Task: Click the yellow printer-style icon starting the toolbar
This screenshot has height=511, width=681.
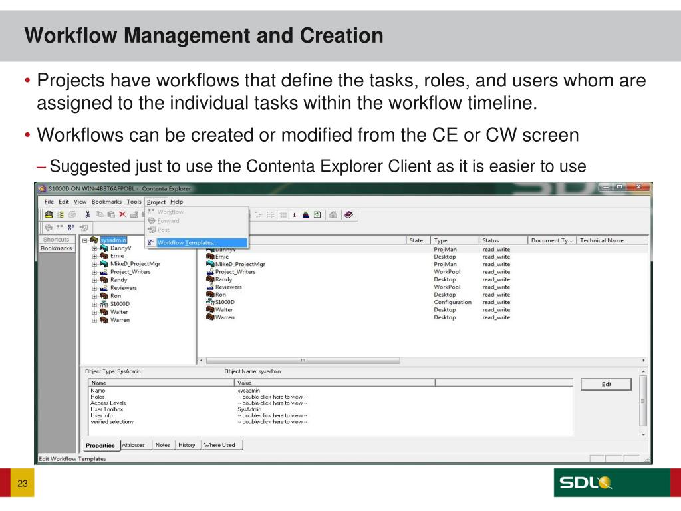Action: (x=49, y=214)
